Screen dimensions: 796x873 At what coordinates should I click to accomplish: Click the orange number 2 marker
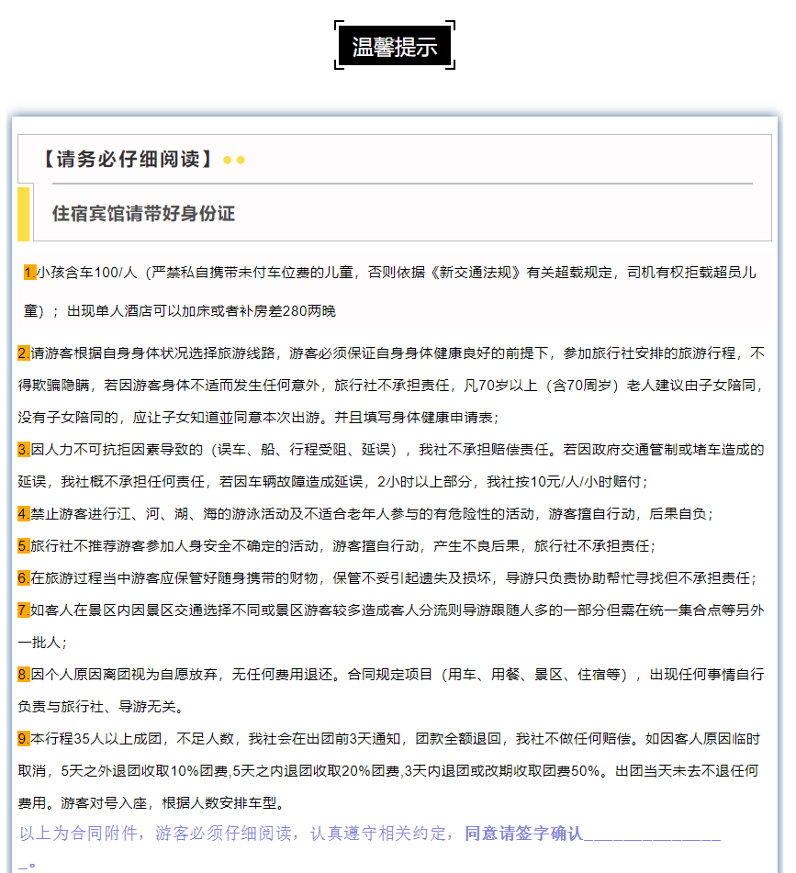(x=24, y=353)
